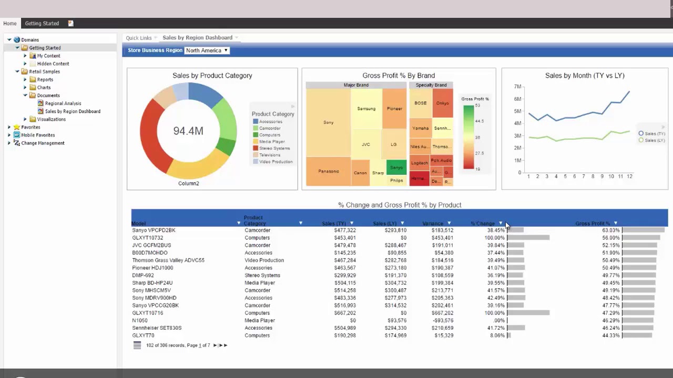
Task: Click the My Content folder icon
Action: 33,56
